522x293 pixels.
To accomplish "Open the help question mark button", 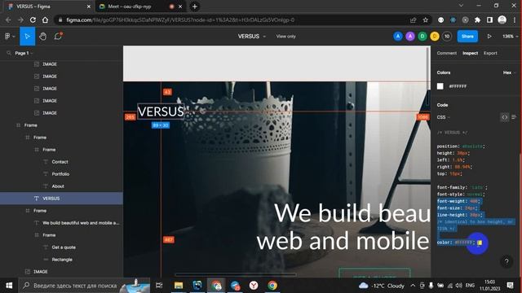I will (x=507, y=261).
